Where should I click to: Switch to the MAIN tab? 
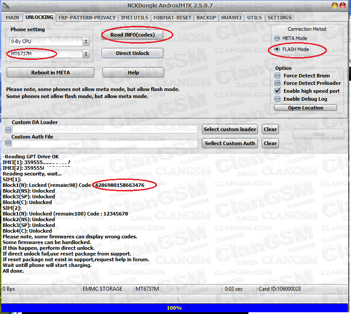pyautogui.click(x=12, y=18)
